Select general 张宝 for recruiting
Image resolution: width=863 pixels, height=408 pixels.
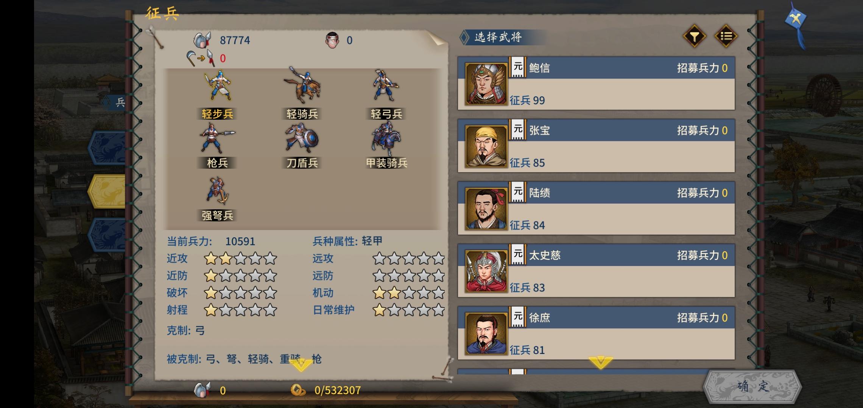pyautogui.click(x=596, y=146)
